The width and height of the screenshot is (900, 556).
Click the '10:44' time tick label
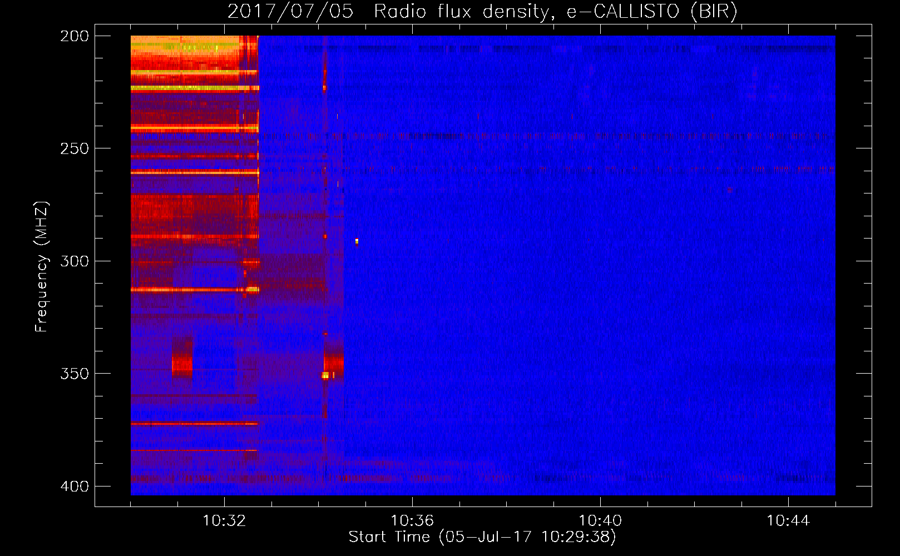pyautogui.click(x=788, y=521)
